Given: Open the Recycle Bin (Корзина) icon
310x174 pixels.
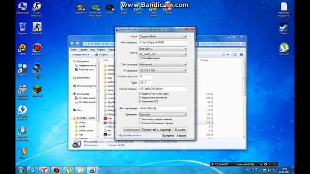Looking at the screenshot, I should coord(23,29).
